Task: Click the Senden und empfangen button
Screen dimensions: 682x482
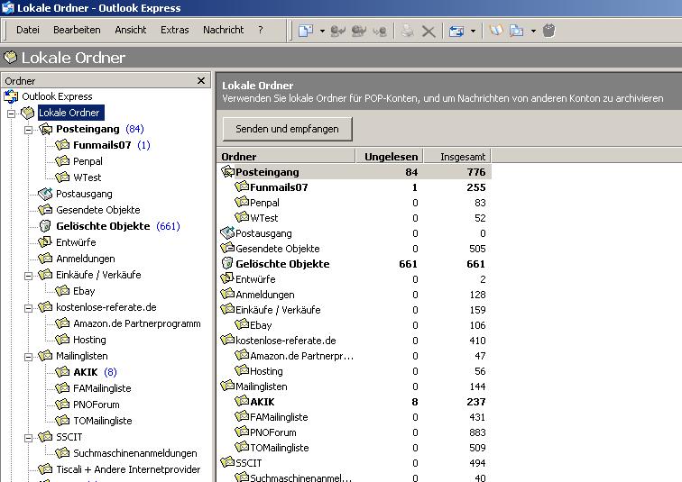Action: point(287,129)
